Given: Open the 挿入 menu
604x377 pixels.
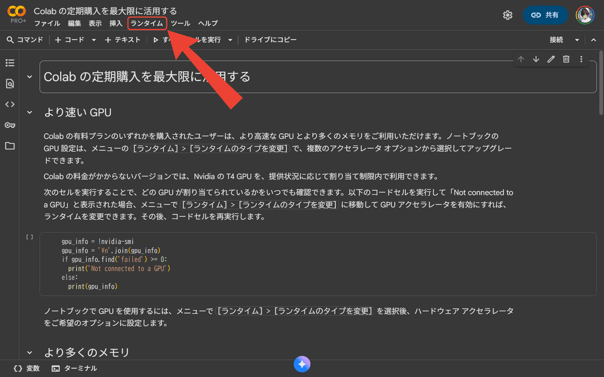Looking at the screenshot, I should 116,23.
